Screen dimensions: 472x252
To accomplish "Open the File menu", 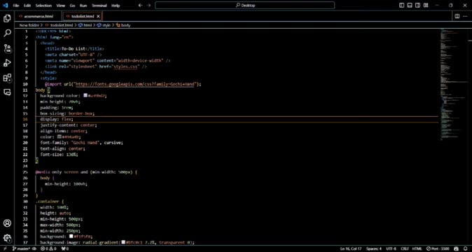I will click(x=16, y=6).
